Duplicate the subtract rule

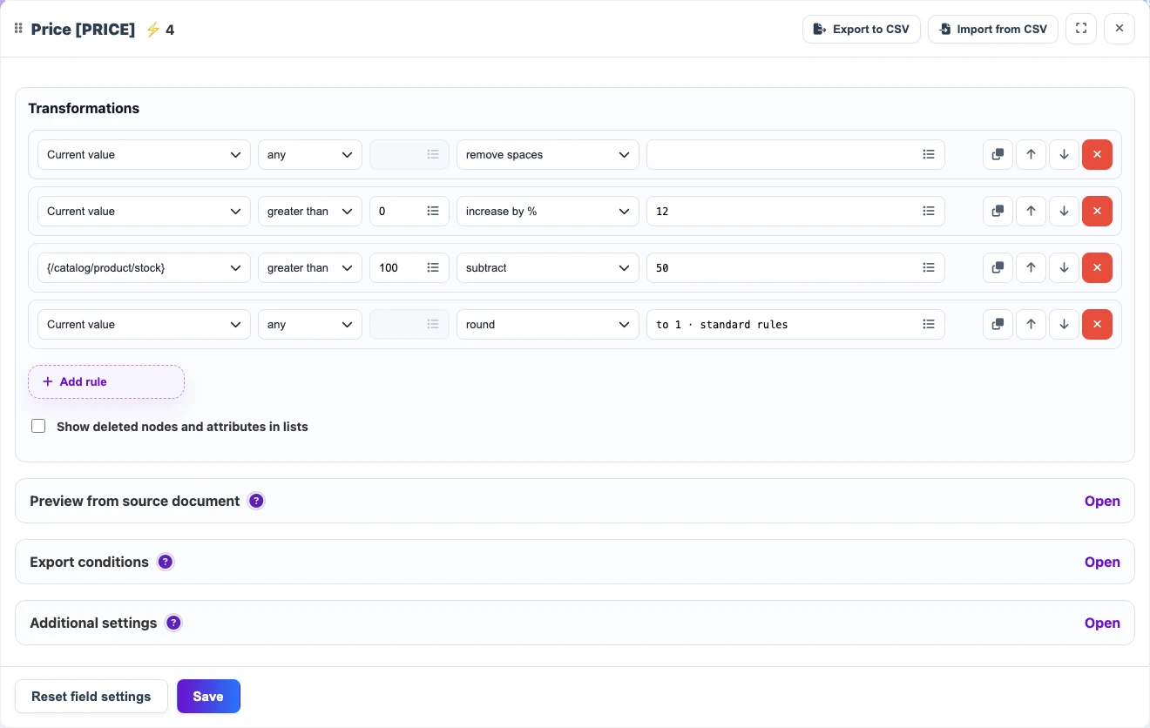(998, 267)
